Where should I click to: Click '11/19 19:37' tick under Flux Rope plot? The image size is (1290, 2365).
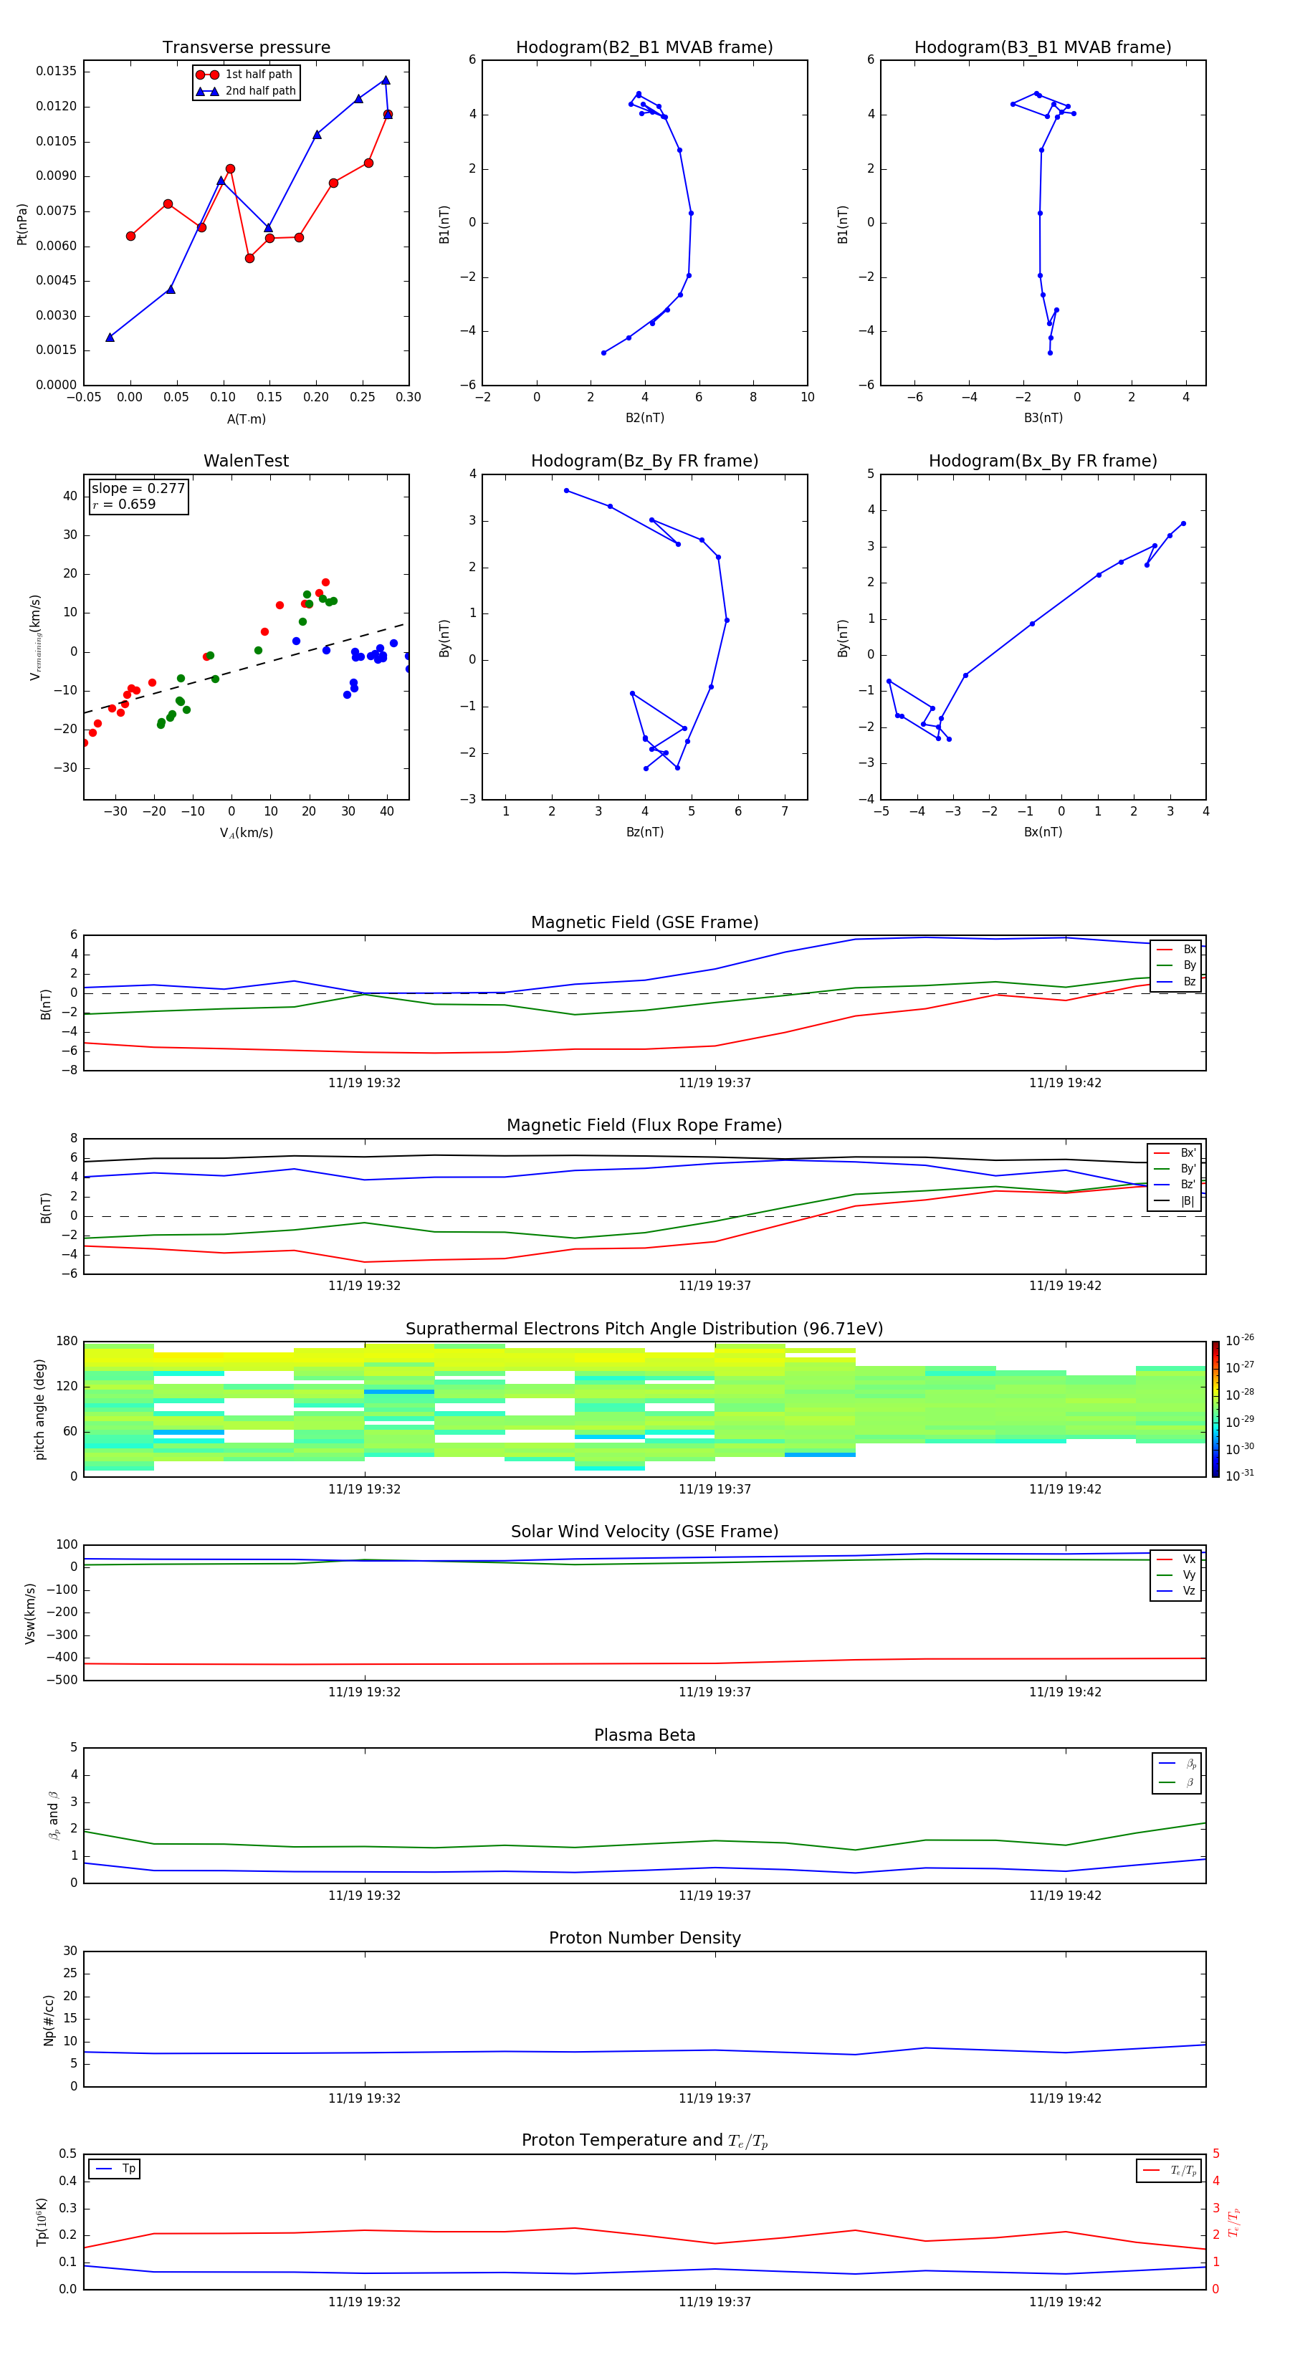[715, 1285]
